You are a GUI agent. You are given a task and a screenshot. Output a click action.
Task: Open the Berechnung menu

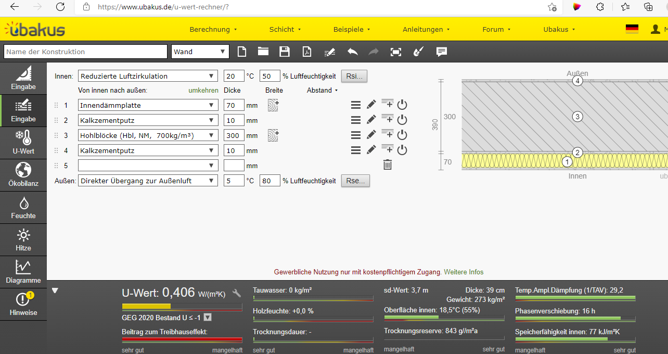point(213,29)
